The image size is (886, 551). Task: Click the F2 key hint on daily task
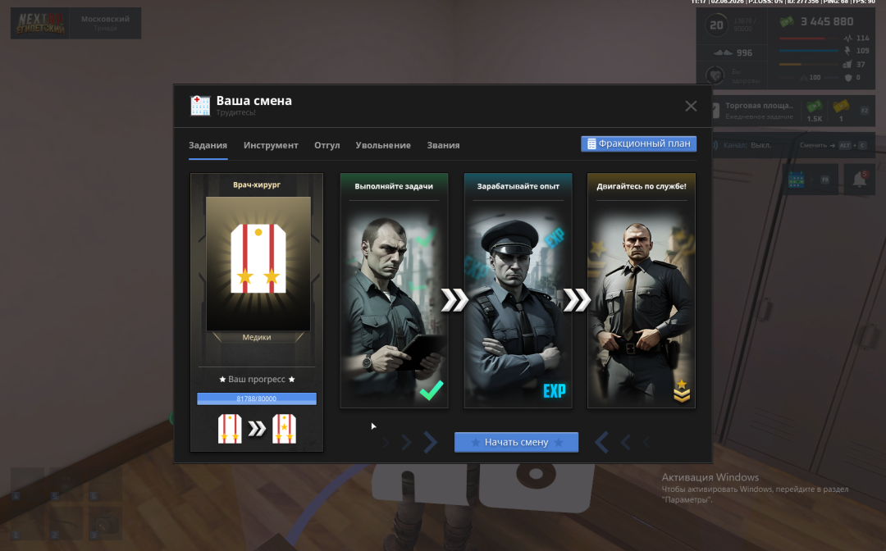[x=864, y=111]
